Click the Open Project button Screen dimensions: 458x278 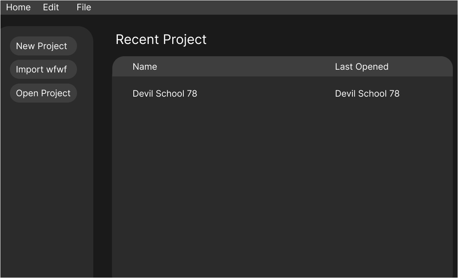tap(43, 93)
